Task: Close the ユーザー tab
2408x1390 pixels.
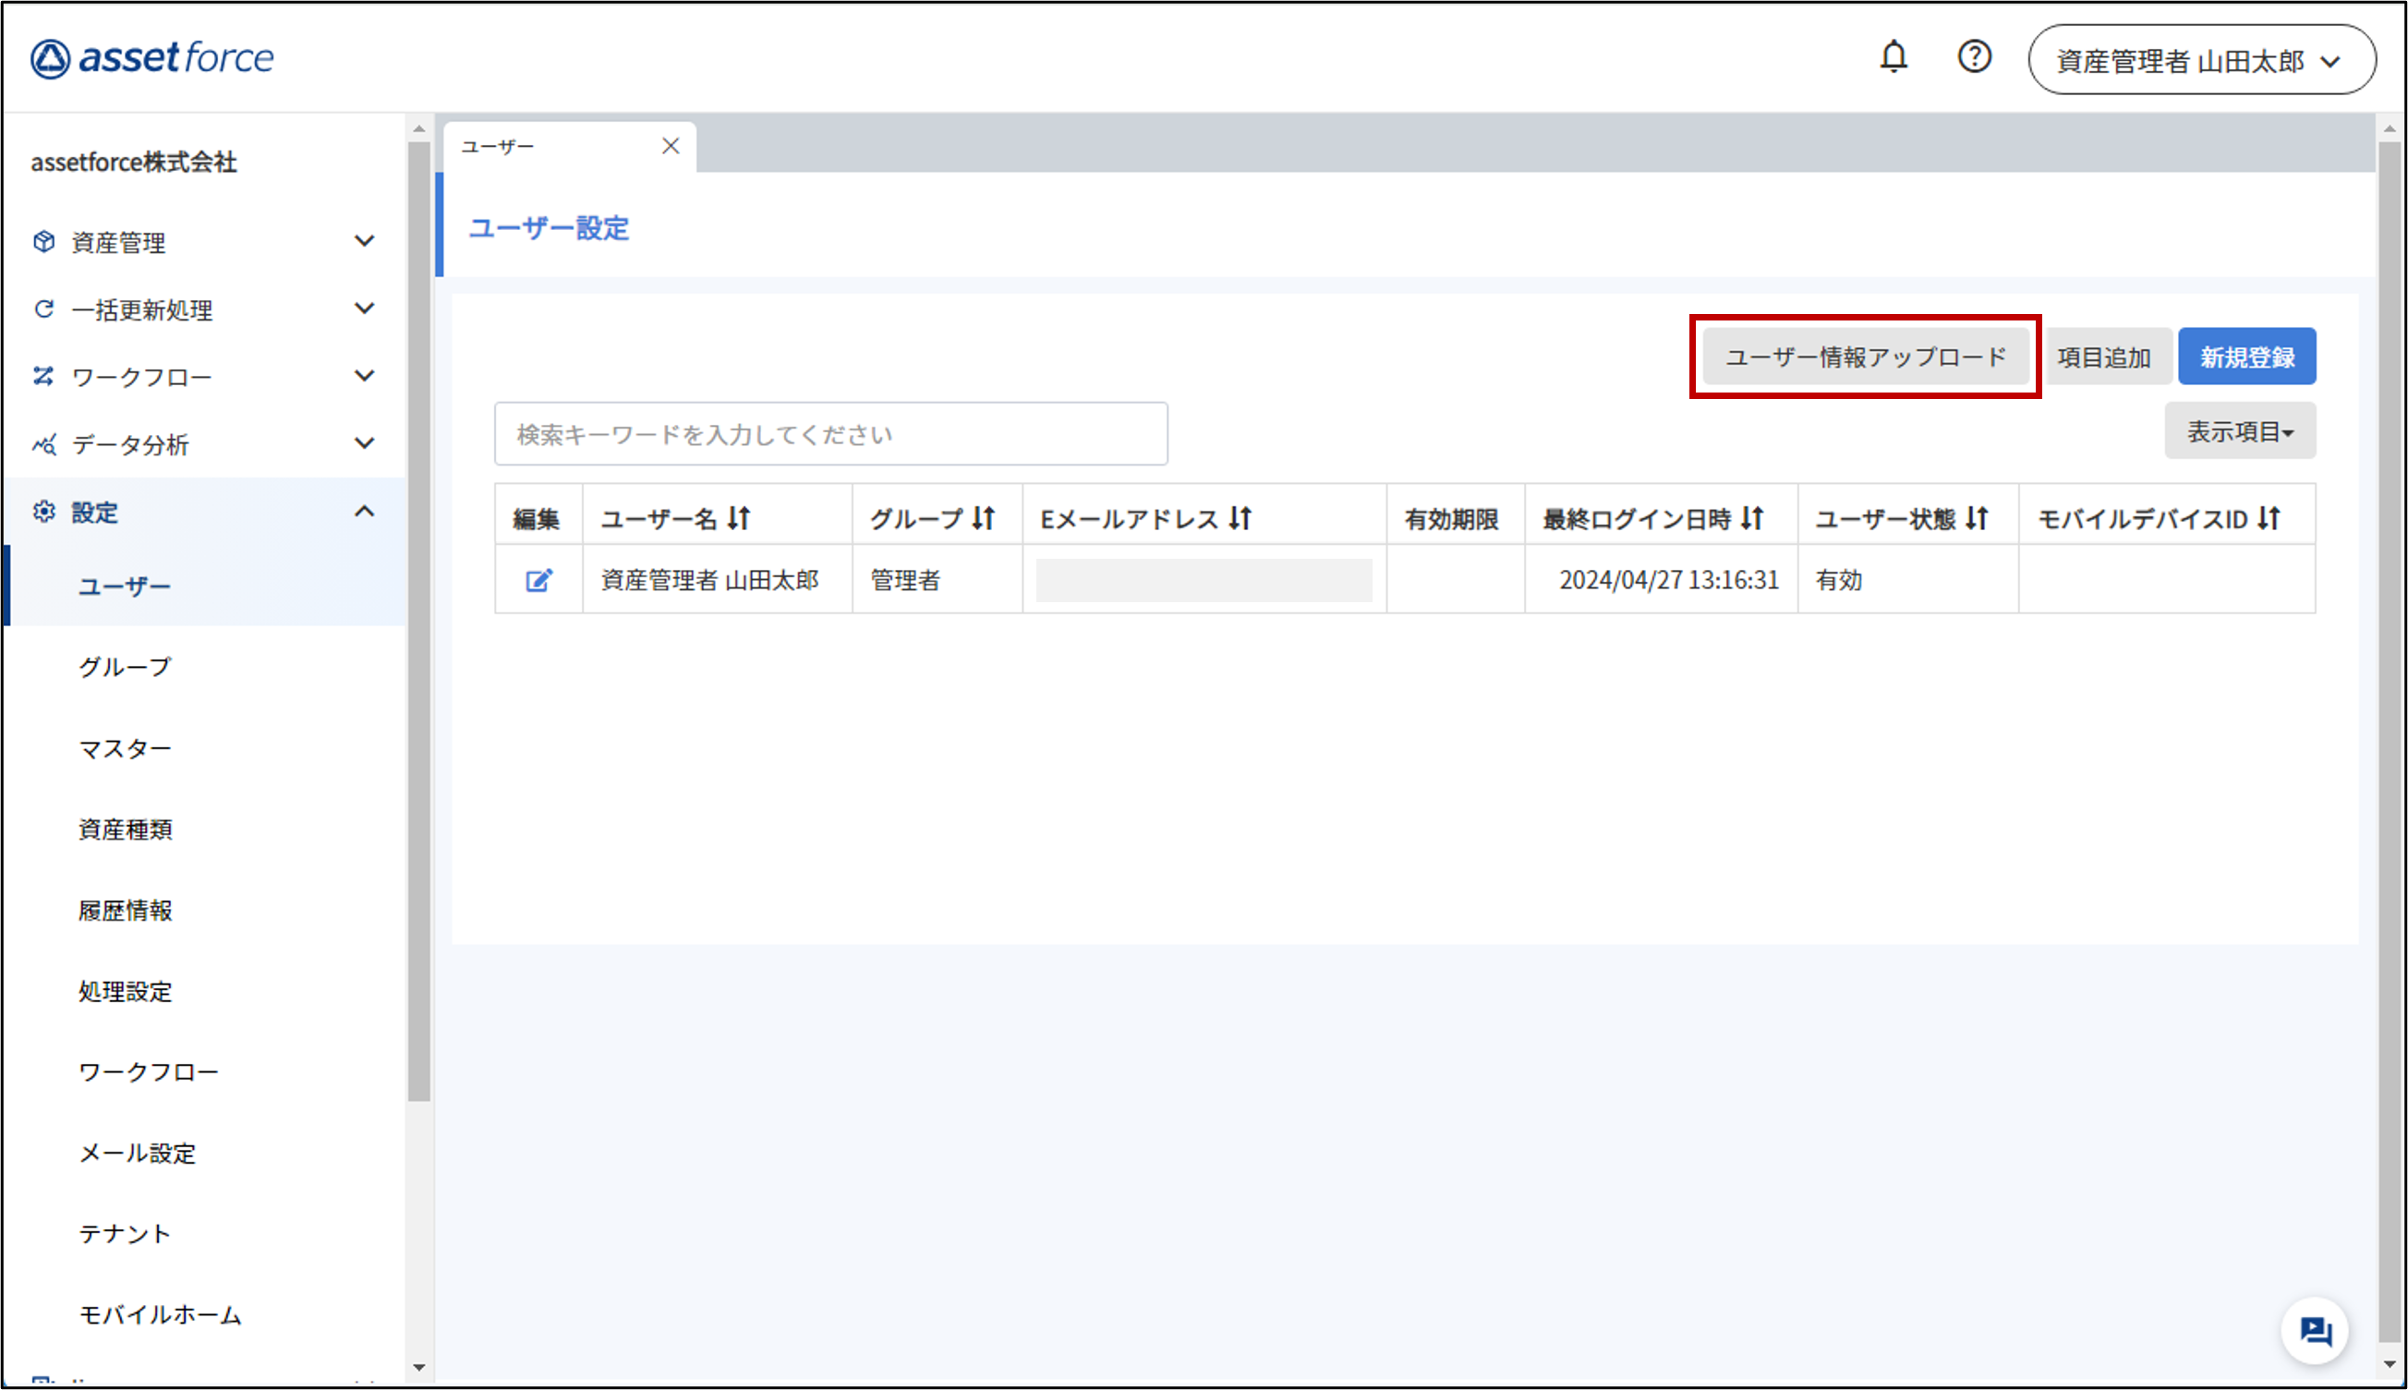Action: (671, 146)
